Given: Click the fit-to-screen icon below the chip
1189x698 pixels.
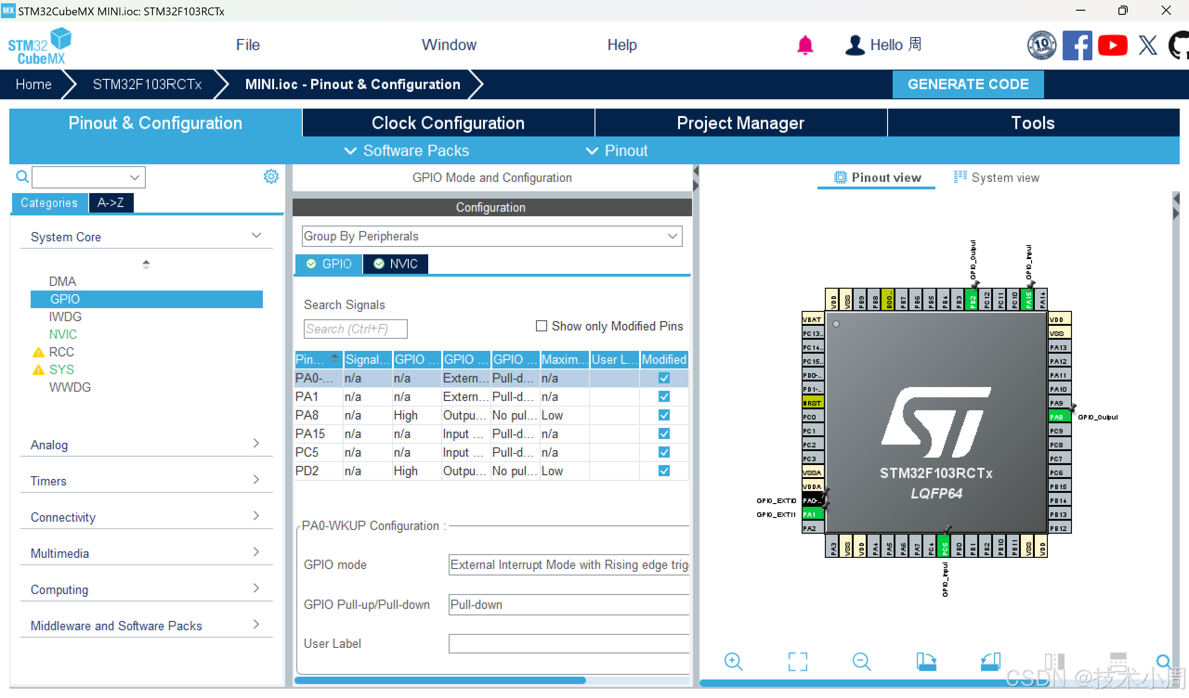Looking at the screenshot, I should point(797,661).
